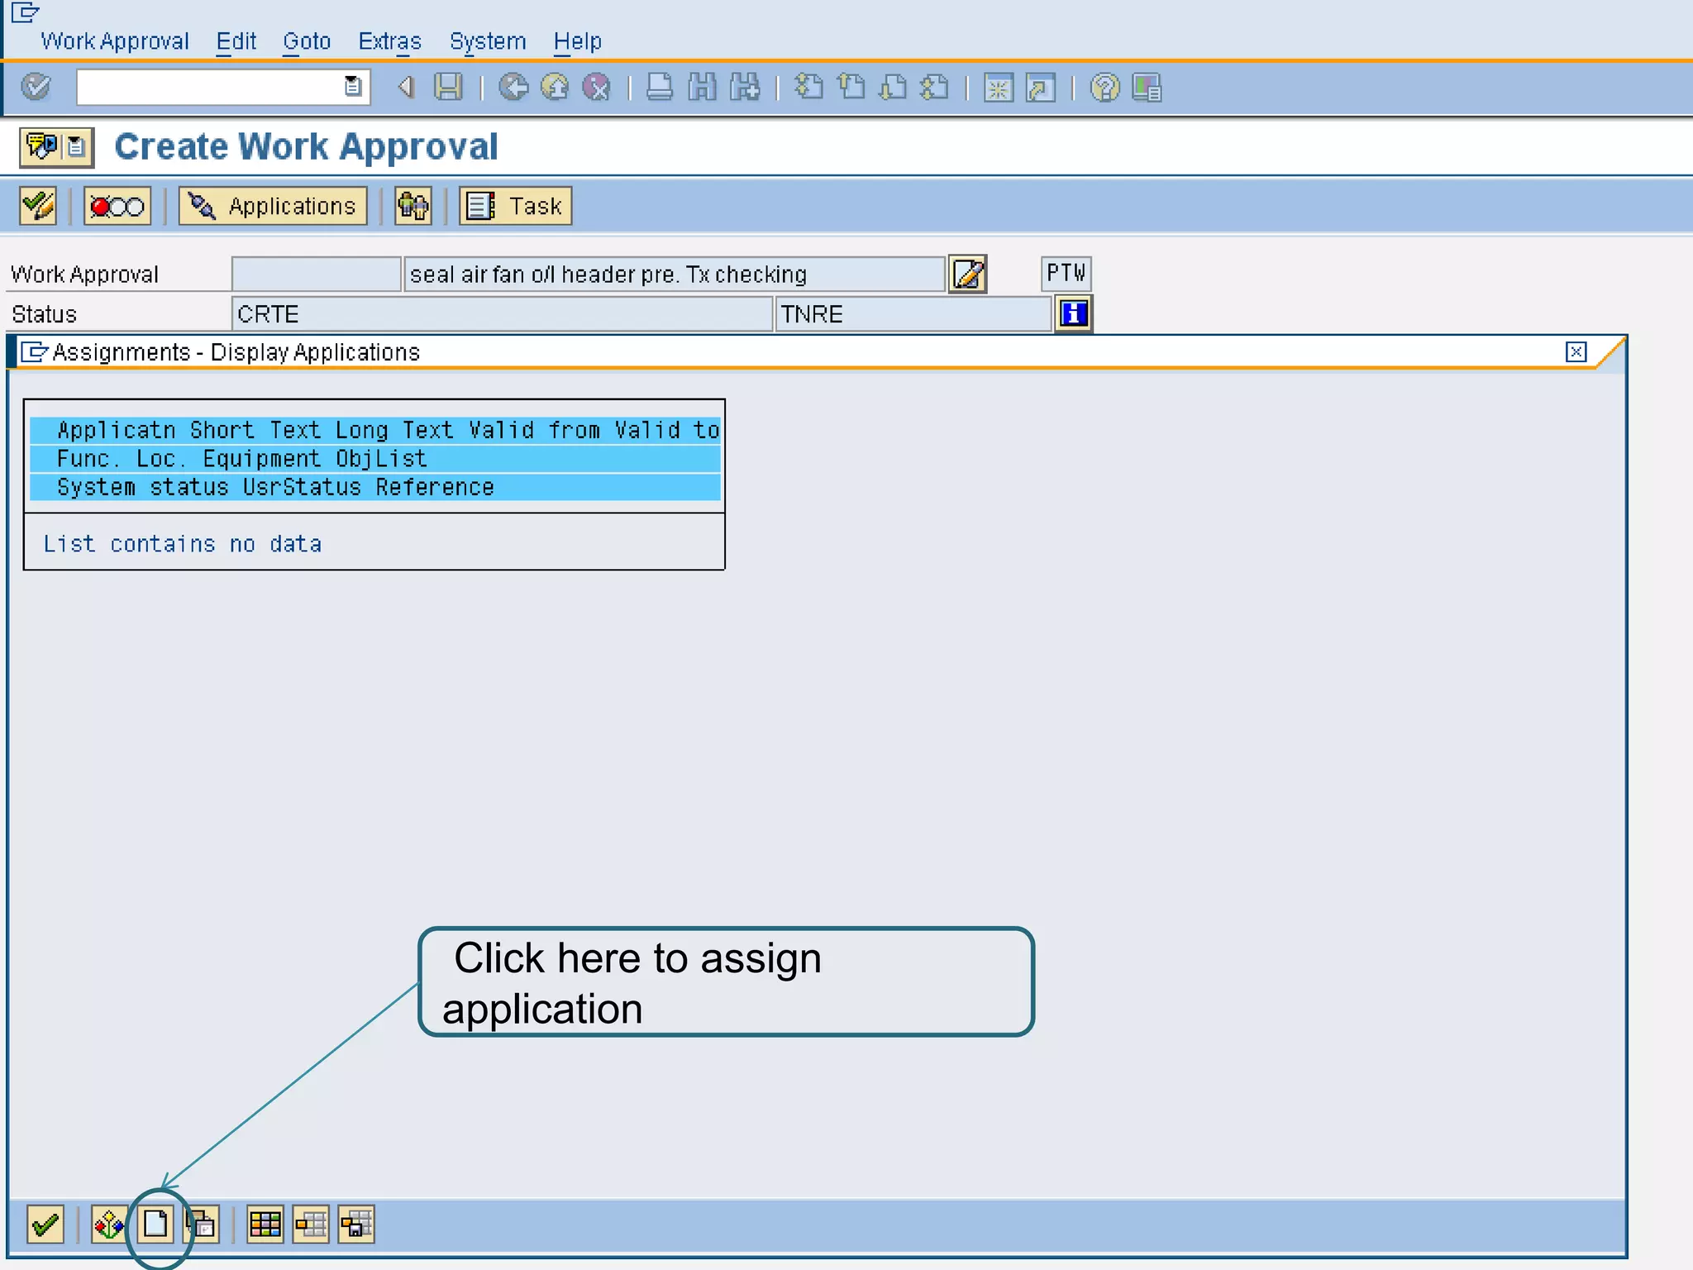This screenshot has height=1270, width=1693.
Task: Click the dialog's colorful select/assign icon
Action: (x=108, y=1225)
